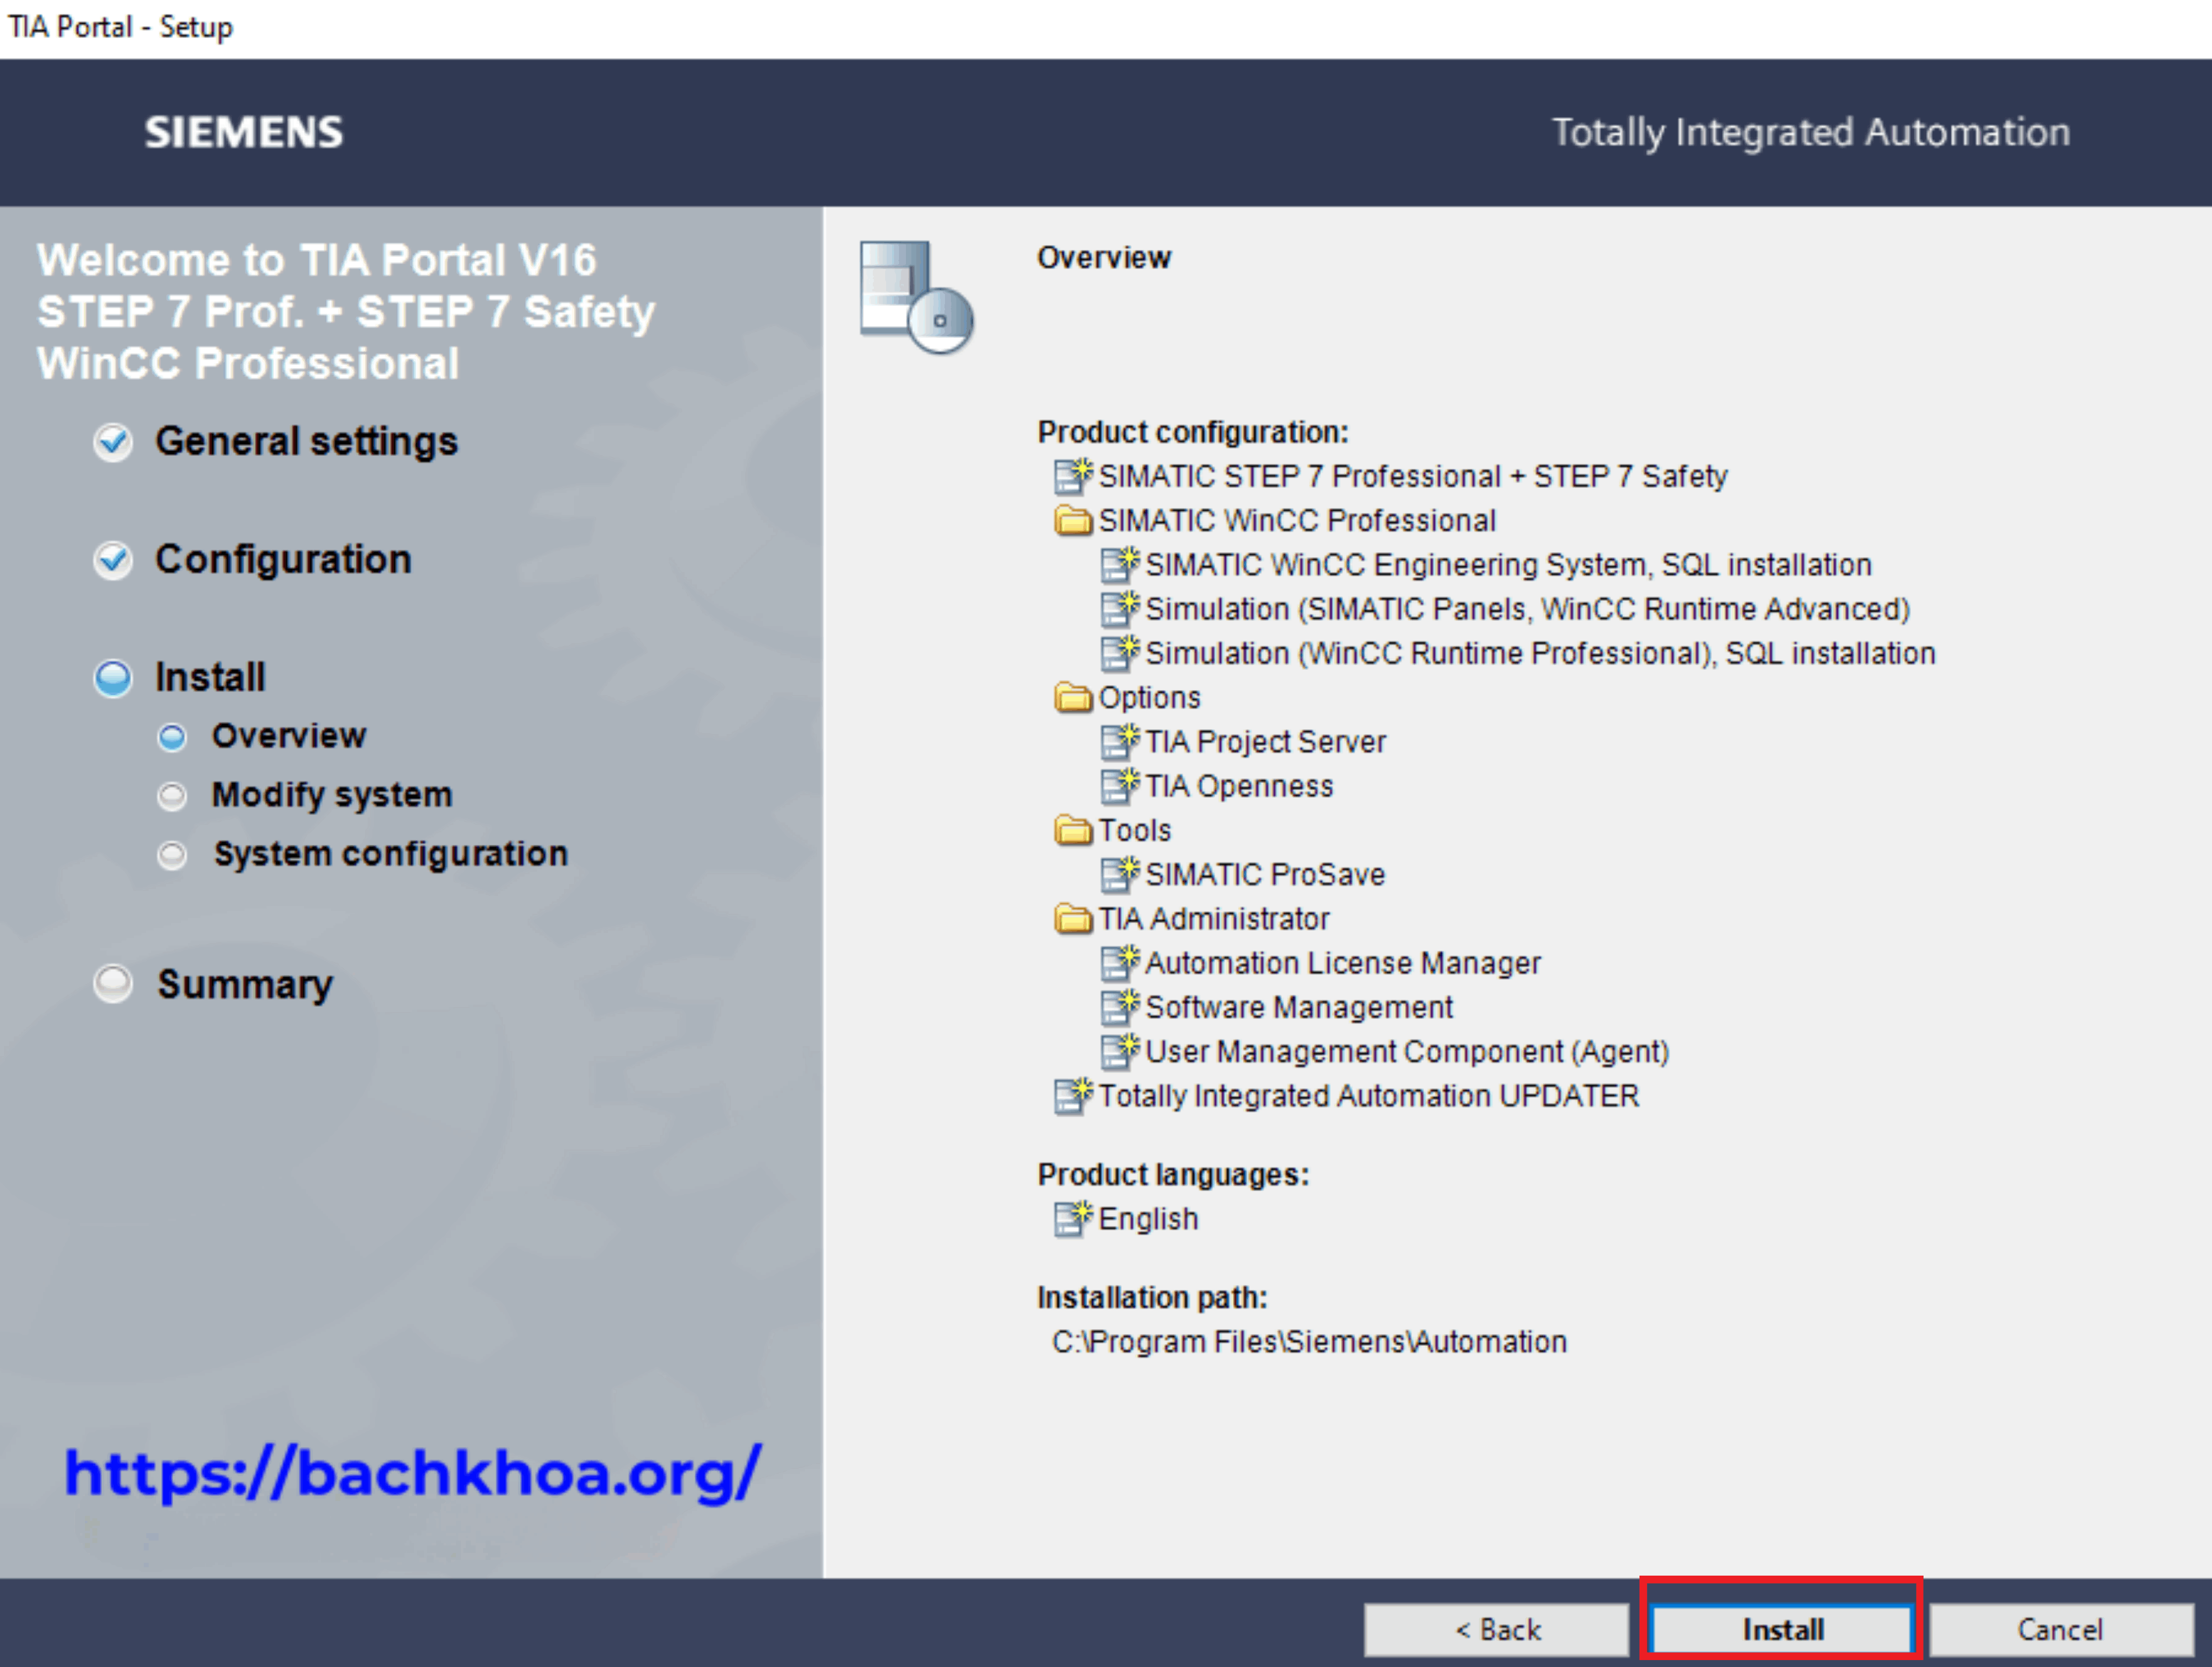The width and height of the screenshot is (2212, 1667).
Task: Click the Totally Integrated Automation header text
Action: 1810,132
